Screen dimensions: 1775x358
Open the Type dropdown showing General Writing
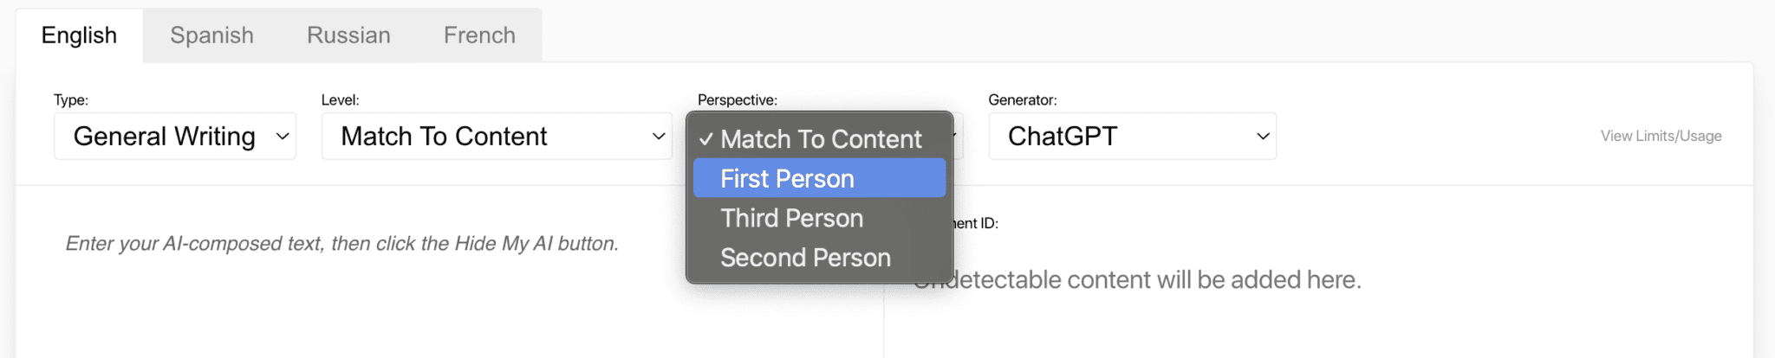click(175, 137)
